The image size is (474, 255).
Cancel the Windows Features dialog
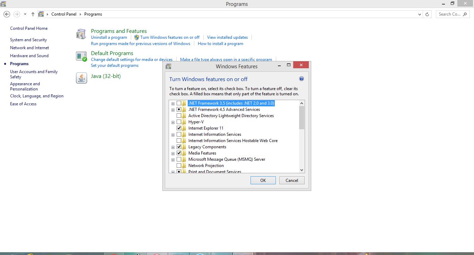pos(292,180)
